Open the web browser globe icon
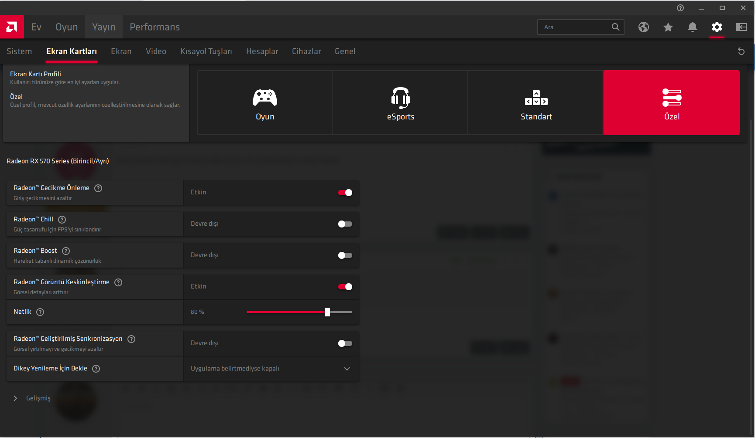 pos(643,27)
